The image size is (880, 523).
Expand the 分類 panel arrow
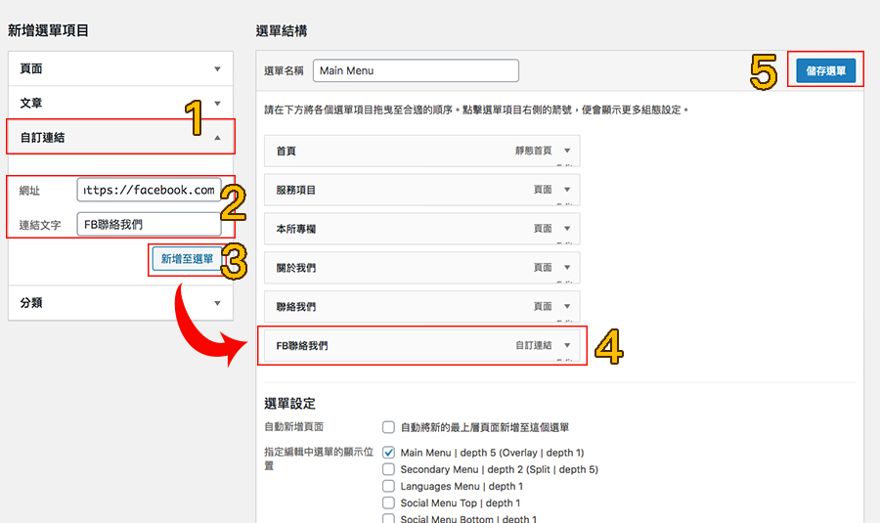tap(217, 303)
